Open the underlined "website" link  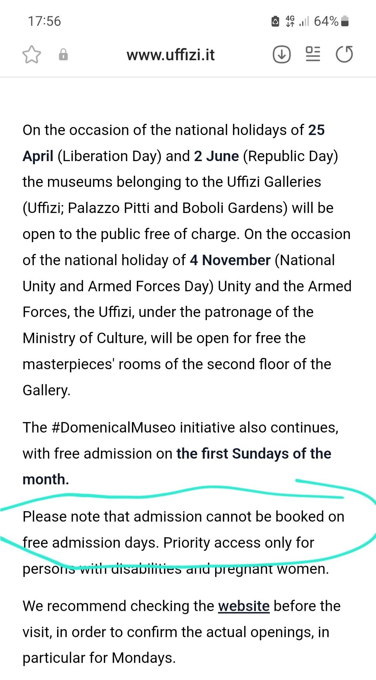click(244, 606)
